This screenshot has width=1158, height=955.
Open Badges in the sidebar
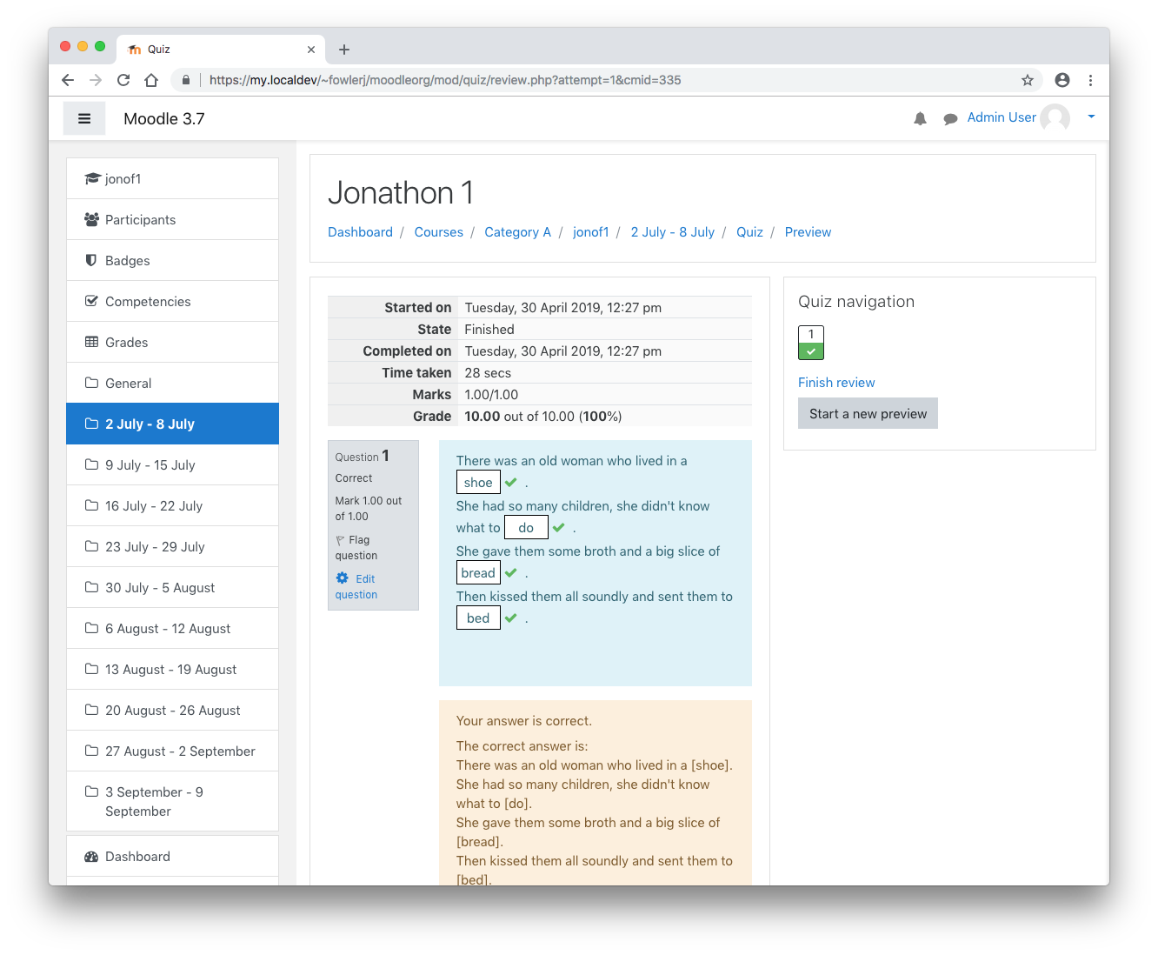[x=172, y=260]
